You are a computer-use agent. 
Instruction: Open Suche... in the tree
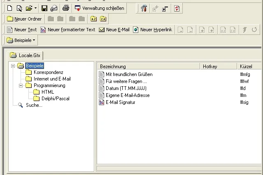click(34, 105)
